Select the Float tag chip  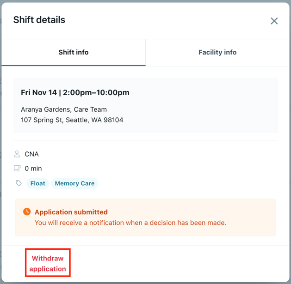(x=38, y=183)
